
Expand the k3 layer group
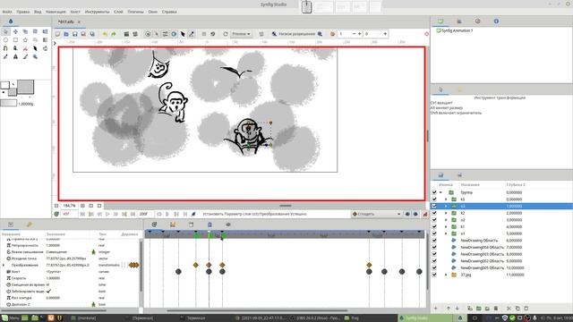click(446, 199)
